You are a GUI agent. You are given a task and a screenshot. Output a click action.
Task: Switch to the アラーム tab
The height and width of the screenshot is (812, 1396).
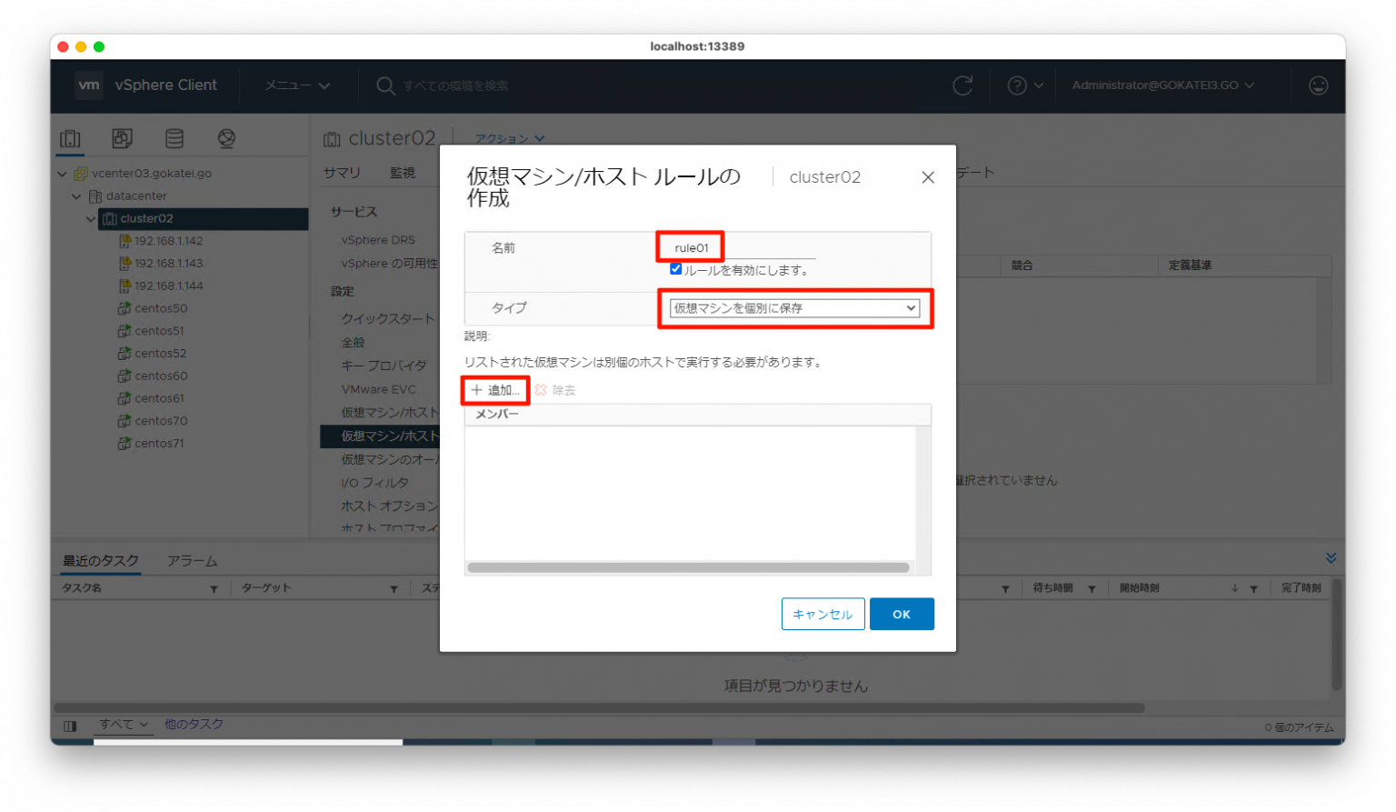(x=192, y=561)
